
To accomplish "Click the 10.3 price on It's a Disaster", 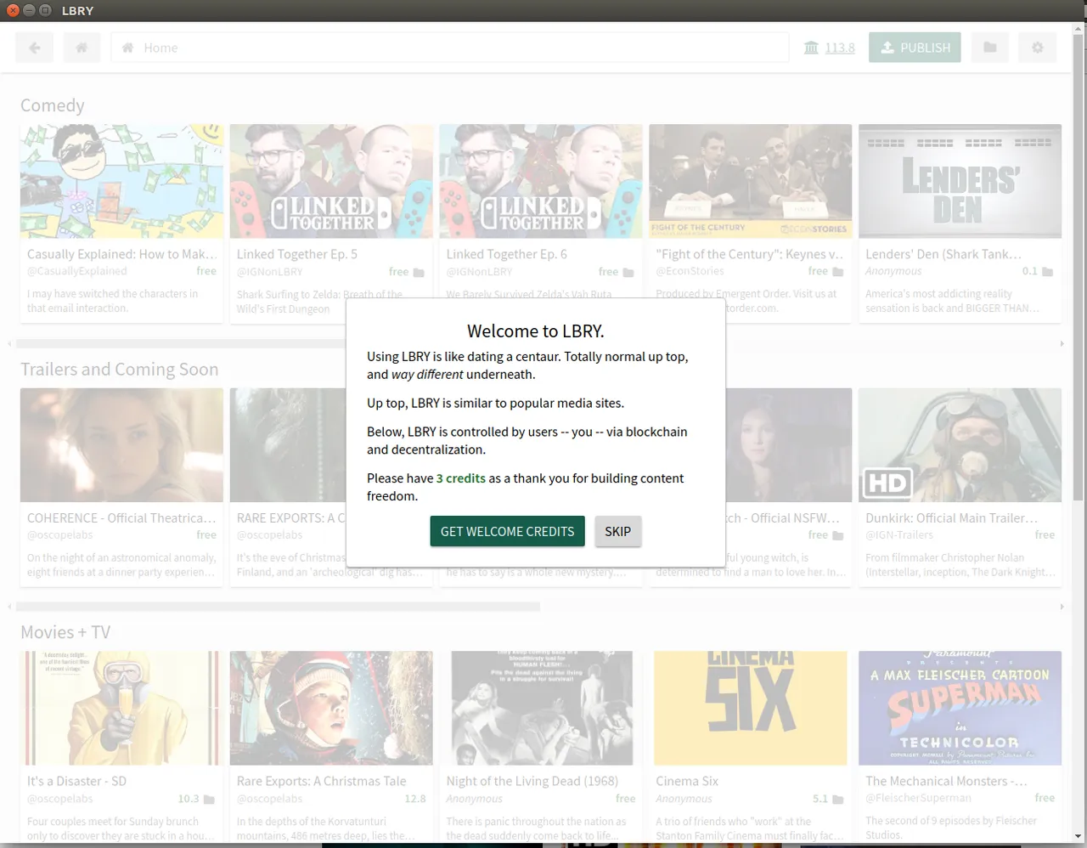I will (189, 799).
